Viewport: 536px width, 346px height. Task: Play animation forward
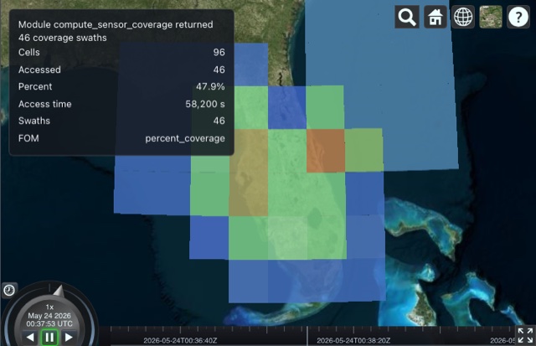point(69,338)
